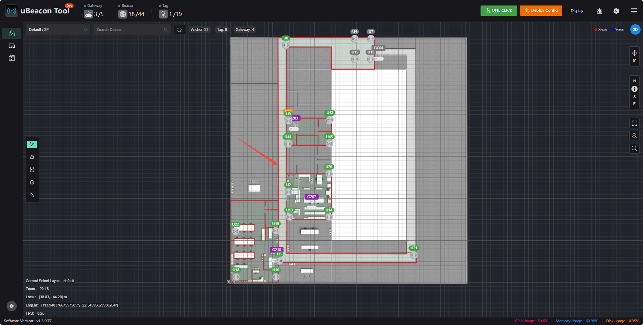643x325 pixels.
Task: Click the refresh icon beside search
Action: point(179,30)
